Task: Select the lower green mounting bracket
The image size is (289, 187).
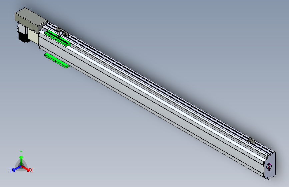Action: point(57,60)
